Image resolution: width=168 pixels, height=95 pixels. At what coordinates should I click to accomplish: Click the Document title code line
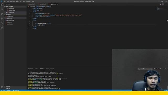43,17
